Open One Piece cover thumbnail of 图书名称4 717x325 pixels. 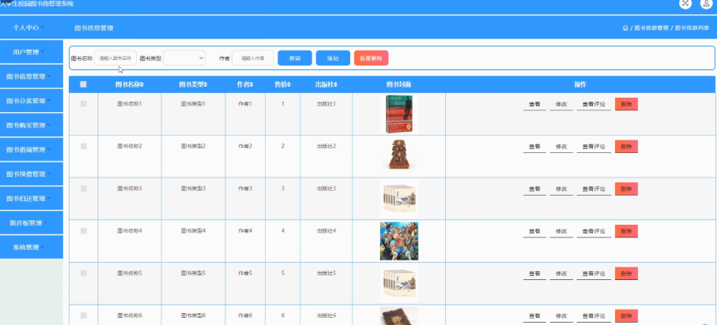[398, 241]
